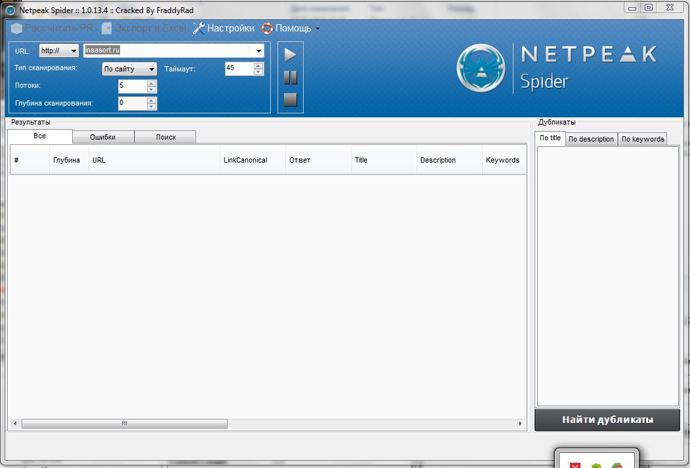This screenshot has width=690, height=468.
Task: Select the По description duplicates tab
Action: pyautogui.click(x=592, y=139)
